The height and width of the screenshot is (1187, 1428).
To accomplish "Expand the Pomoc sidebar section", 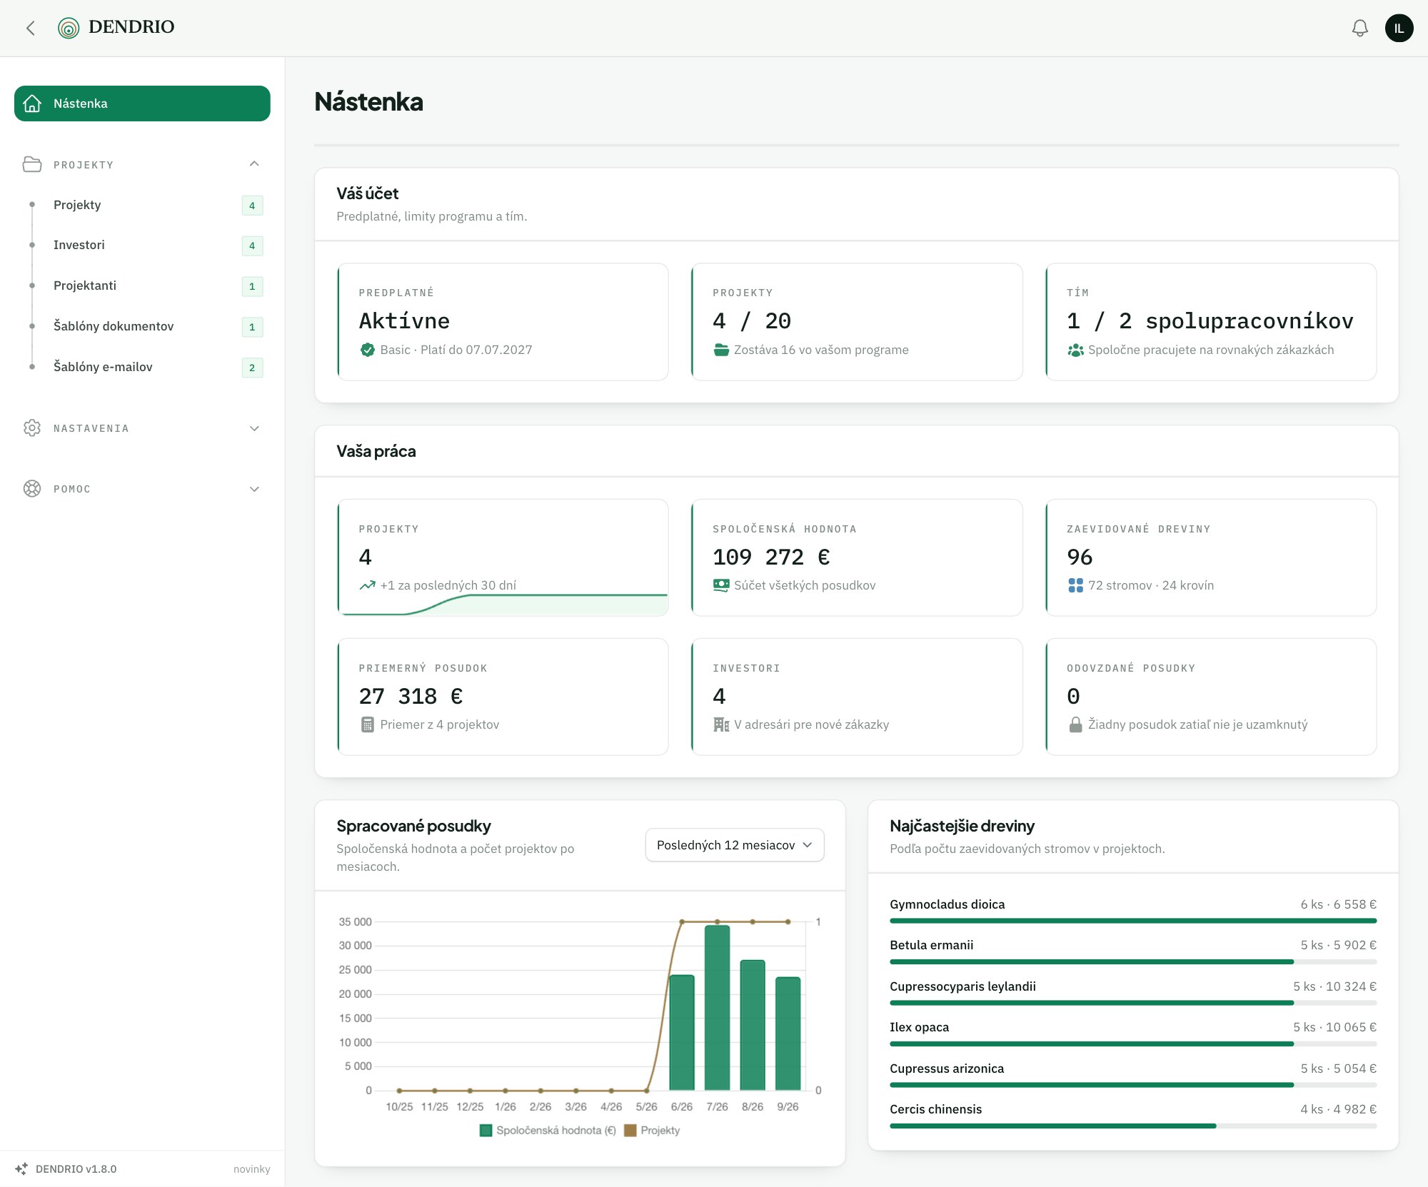I will (x=253, y=488).
